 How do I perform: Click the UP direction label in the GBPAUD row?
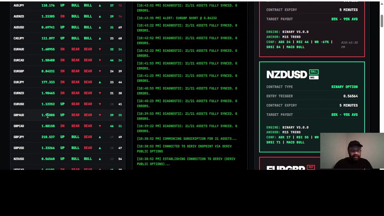(x=62, y=115)
